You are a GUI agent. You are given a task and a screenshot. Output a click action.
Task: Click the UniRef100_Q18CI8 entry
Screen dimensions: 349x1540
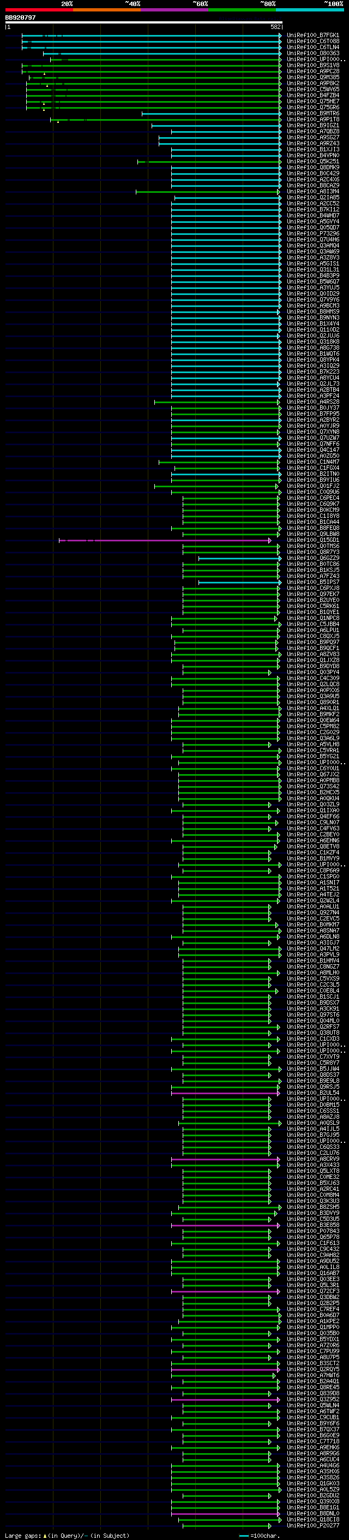[312, 1519]
